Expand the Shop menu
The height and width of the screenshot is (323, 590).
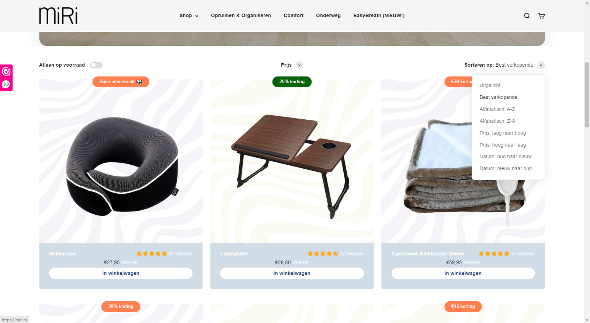pos(189,15)
